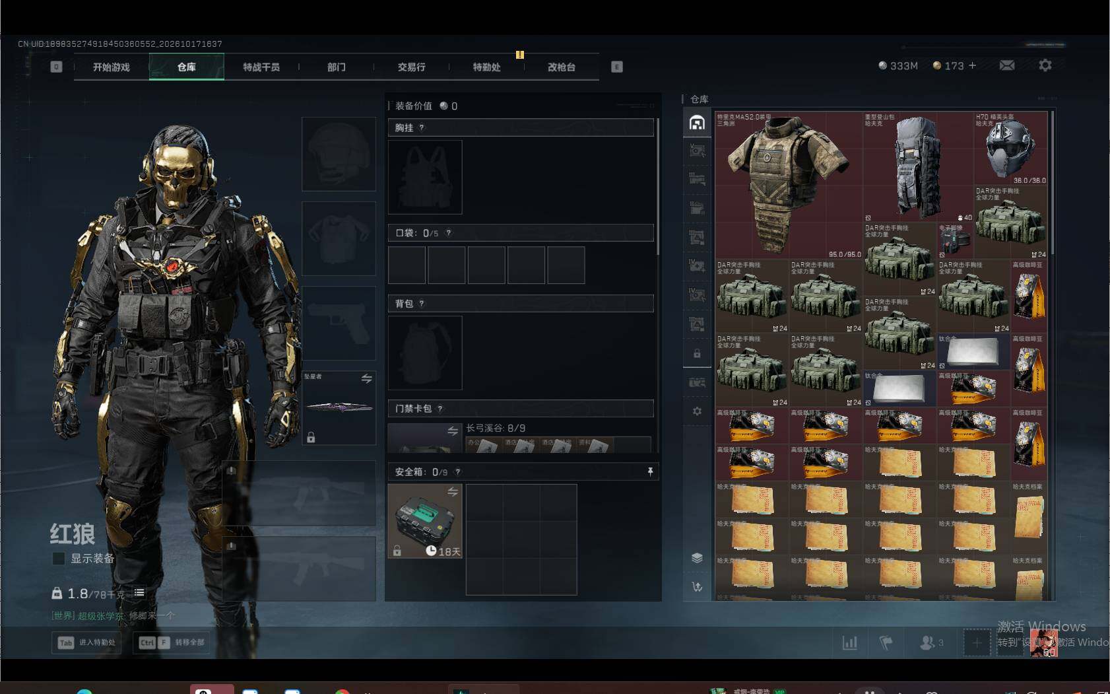Click the E key button right of tabs

[617, 67]
